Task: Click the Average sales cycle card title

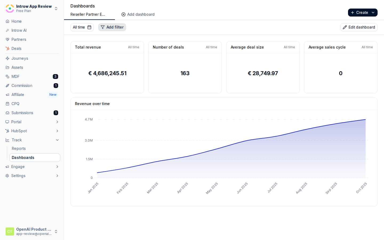Action: tap(327, 47)
